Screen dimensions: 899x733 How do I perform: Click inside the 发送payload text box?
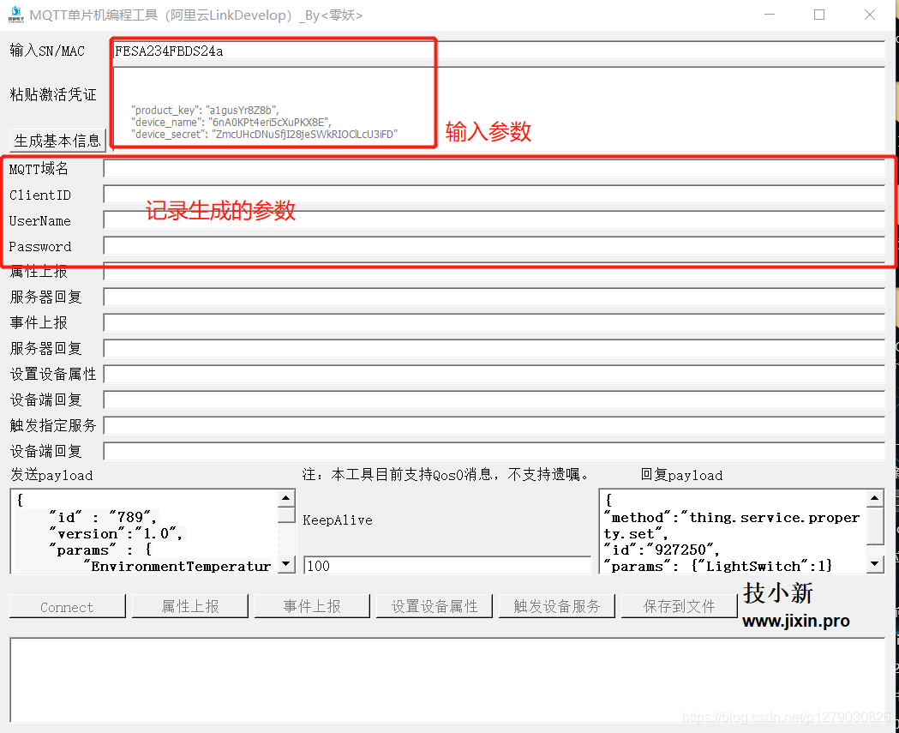pyautogui.click(x=145, y=532)
